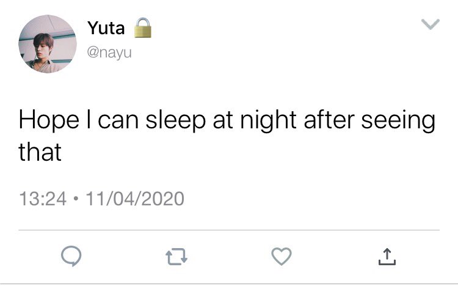Select the 13:24 timestamp
This screenshot has width=458, height=286.
point(43,199)
